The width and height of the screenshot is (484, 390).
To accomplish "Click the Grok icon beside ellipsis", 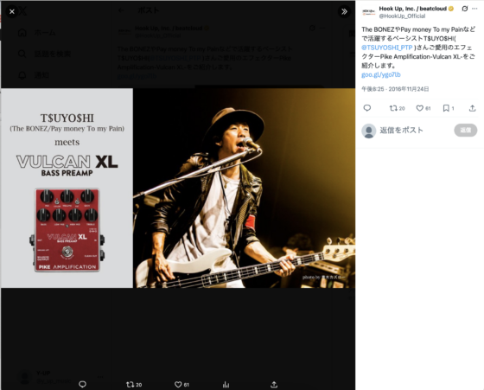I will point(465,9).
